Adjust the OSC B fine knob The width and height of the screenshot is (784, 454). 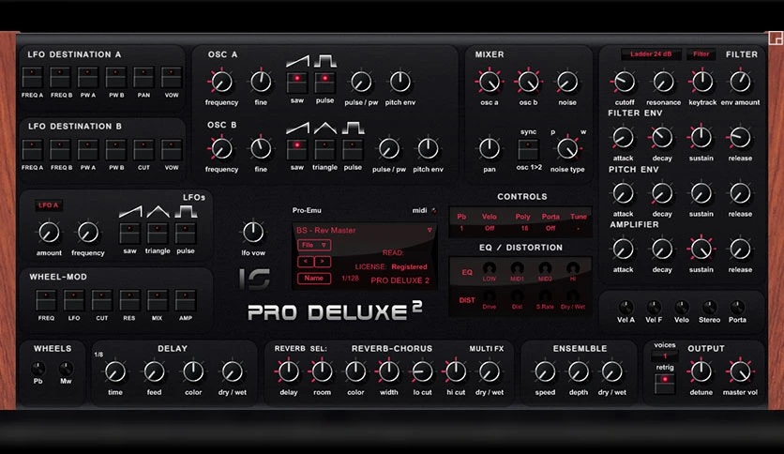[261, 148]
